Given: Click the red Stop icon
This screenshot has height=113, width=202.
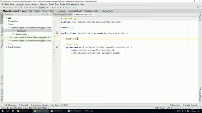Looking at the screenshot, I should coord(60,8).
